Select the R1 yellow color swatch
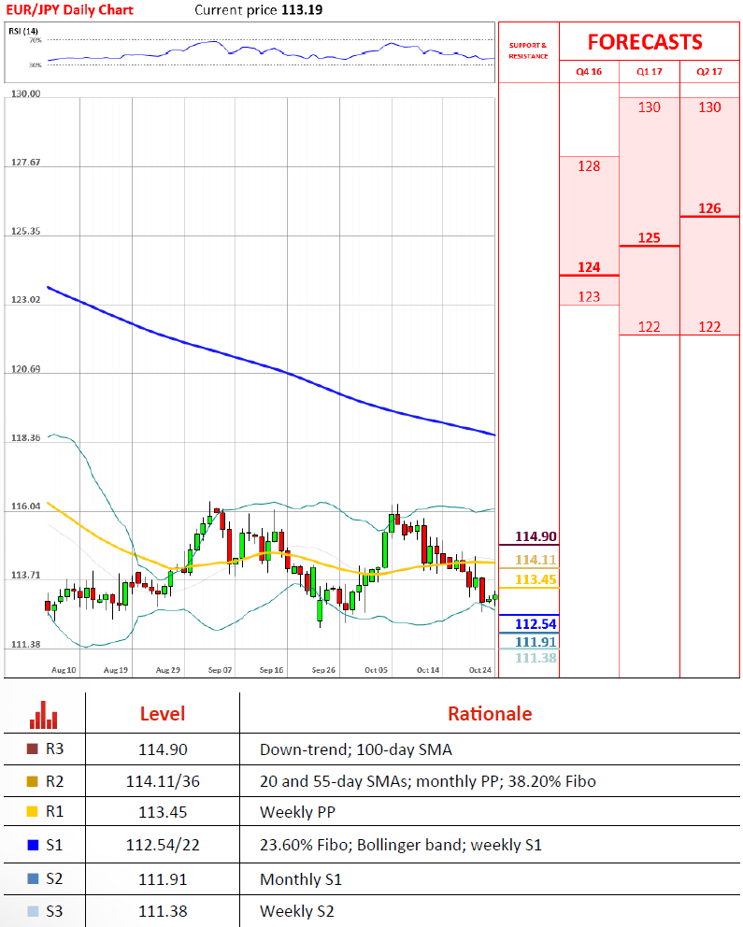 [x=33, y=812]
